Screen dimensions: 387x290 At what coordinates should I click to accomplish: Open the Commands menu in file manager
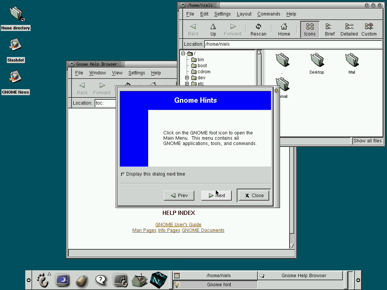coord(269,14)
